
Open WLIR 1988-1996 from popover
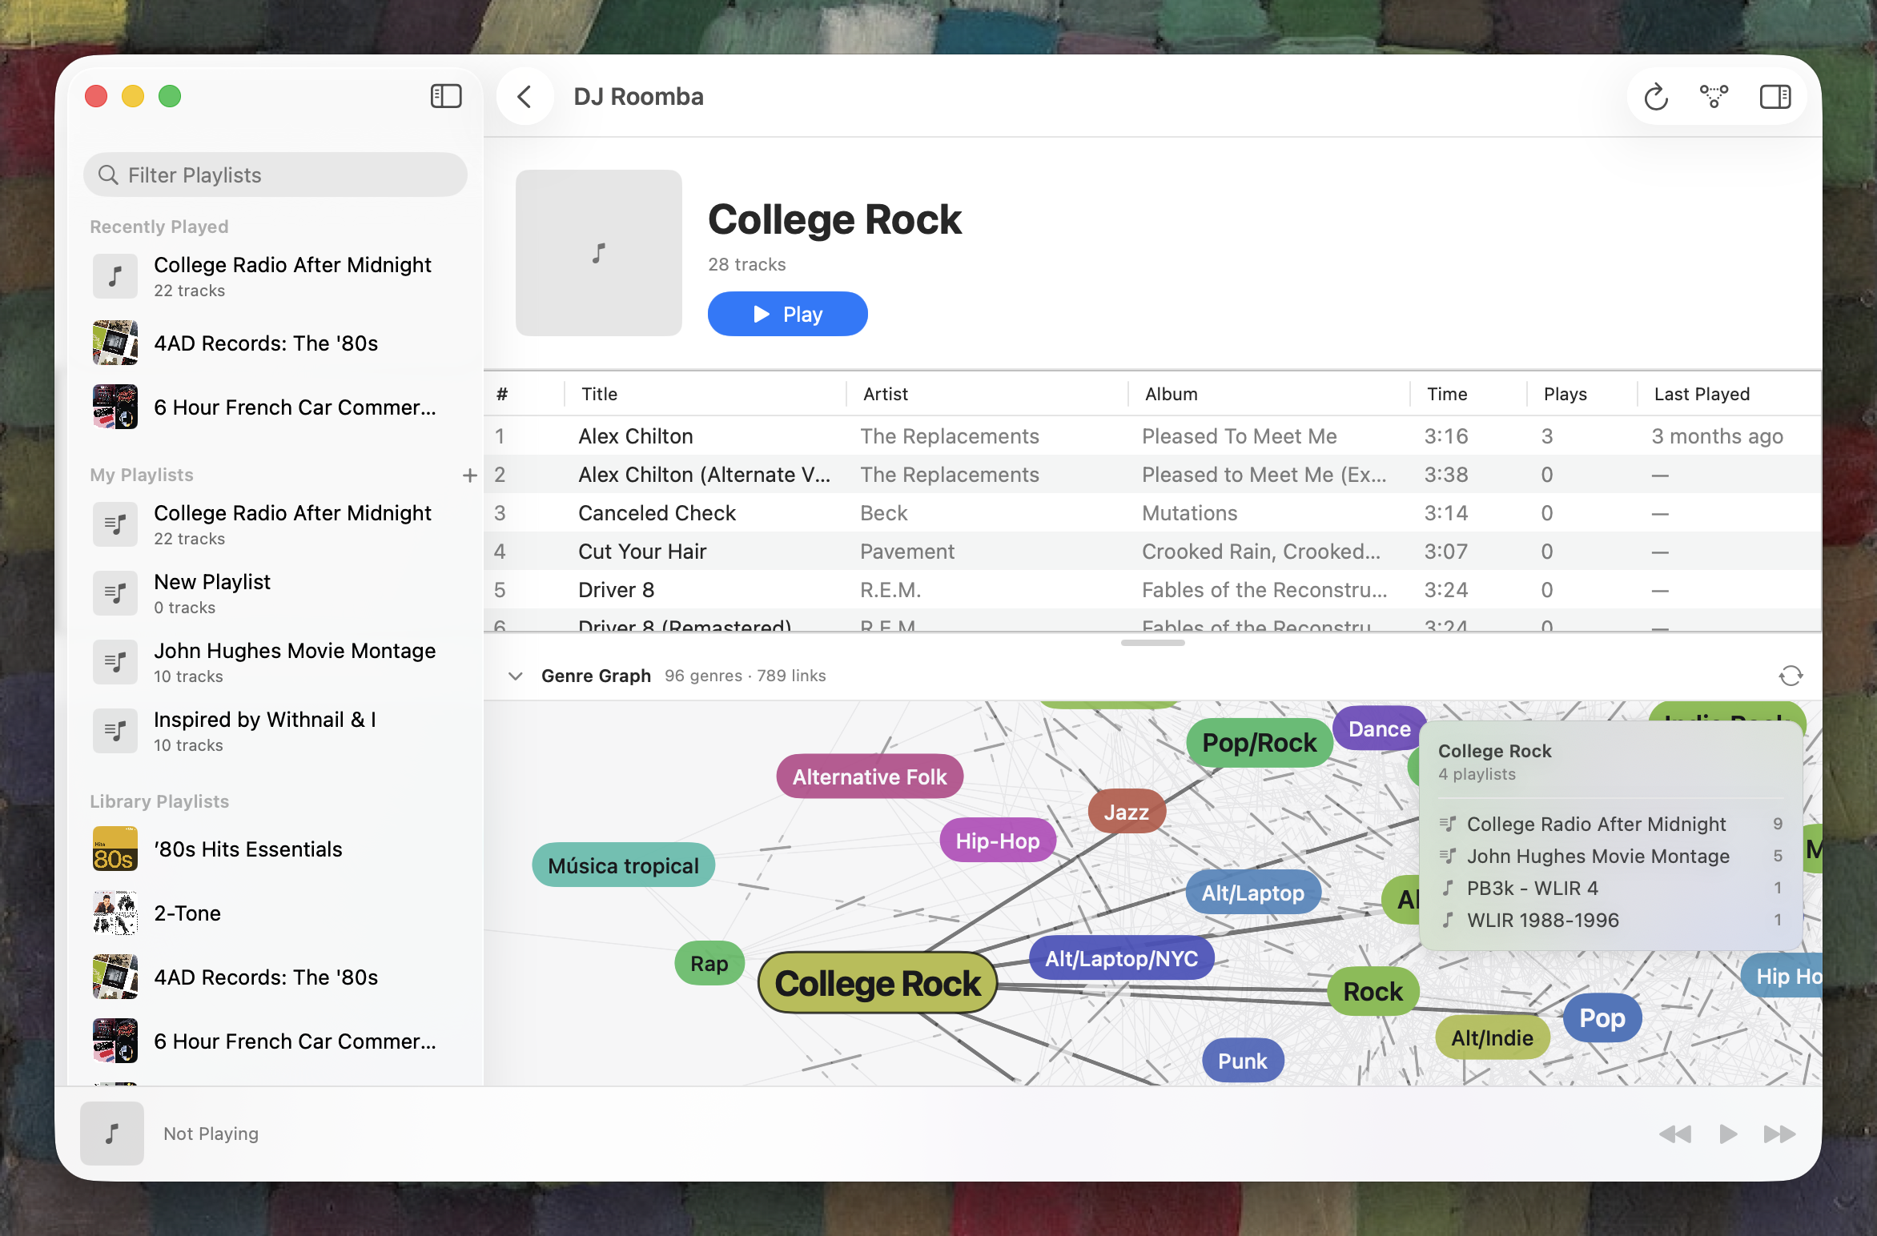[x=1611, y=920]
